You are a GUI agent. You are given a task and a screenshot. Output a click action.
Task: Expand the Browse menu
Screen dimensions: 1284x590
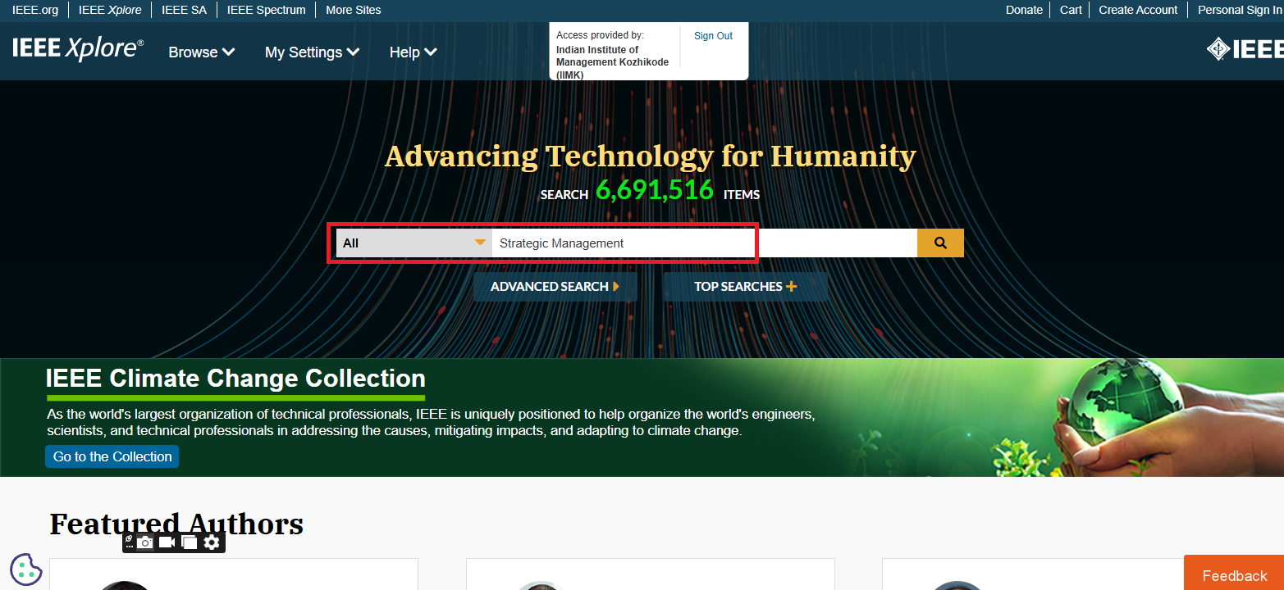click(202, 52)
